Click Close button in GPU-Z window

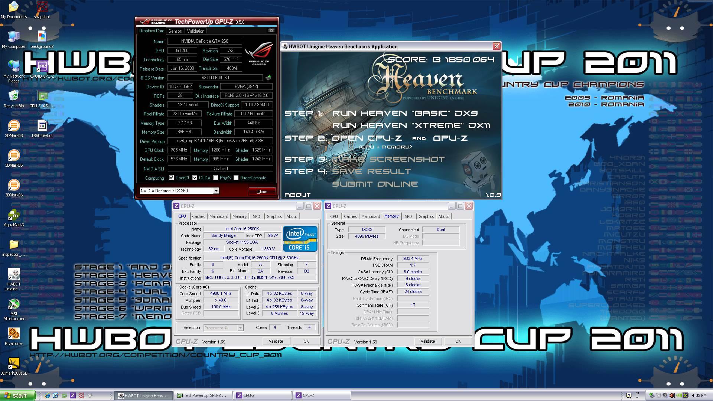click(x=262, y=192)
